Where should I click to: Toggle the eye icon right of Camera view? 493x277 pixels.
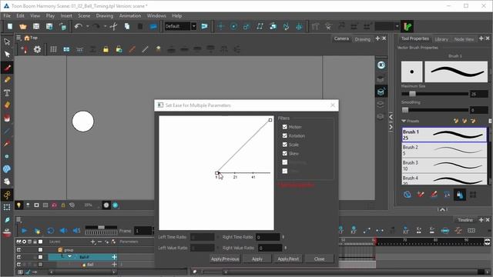click(x=381, y=65)
